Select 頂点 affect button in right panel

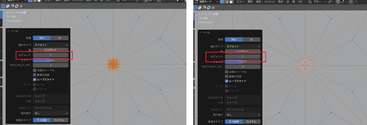(x=234, y=39)
